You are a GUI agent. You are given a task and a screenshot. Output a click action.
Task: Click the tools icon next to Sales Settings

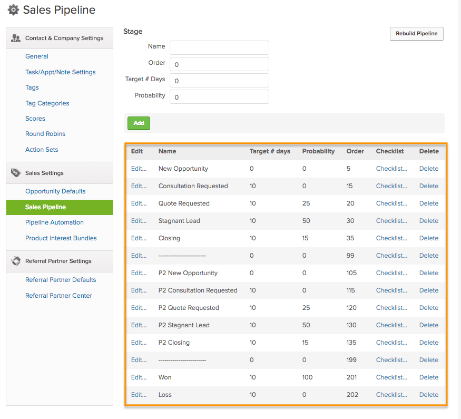[15, 172]
